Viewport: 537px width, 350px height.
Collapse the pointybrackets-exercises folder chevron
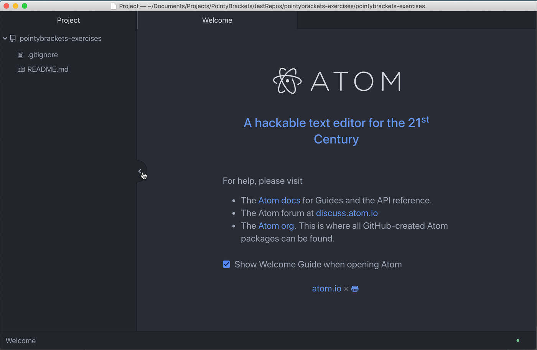[x=5, y=38]
